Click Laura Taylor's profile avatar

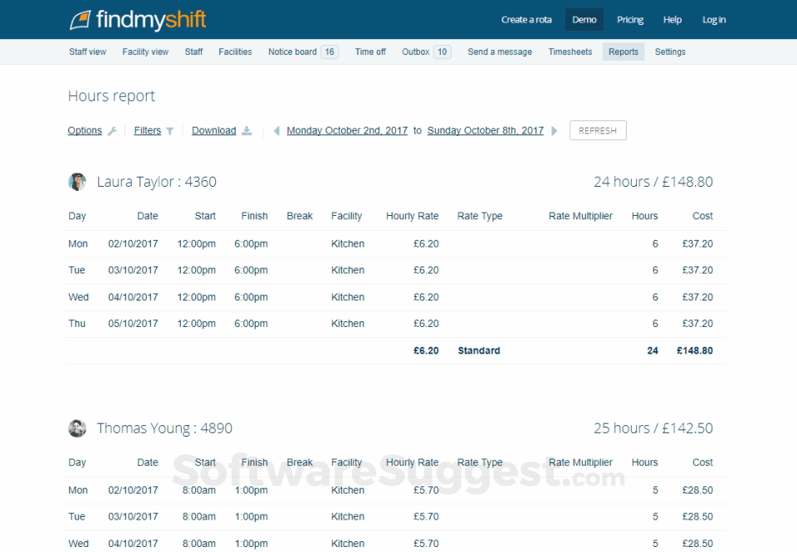[x=77, y=181]
